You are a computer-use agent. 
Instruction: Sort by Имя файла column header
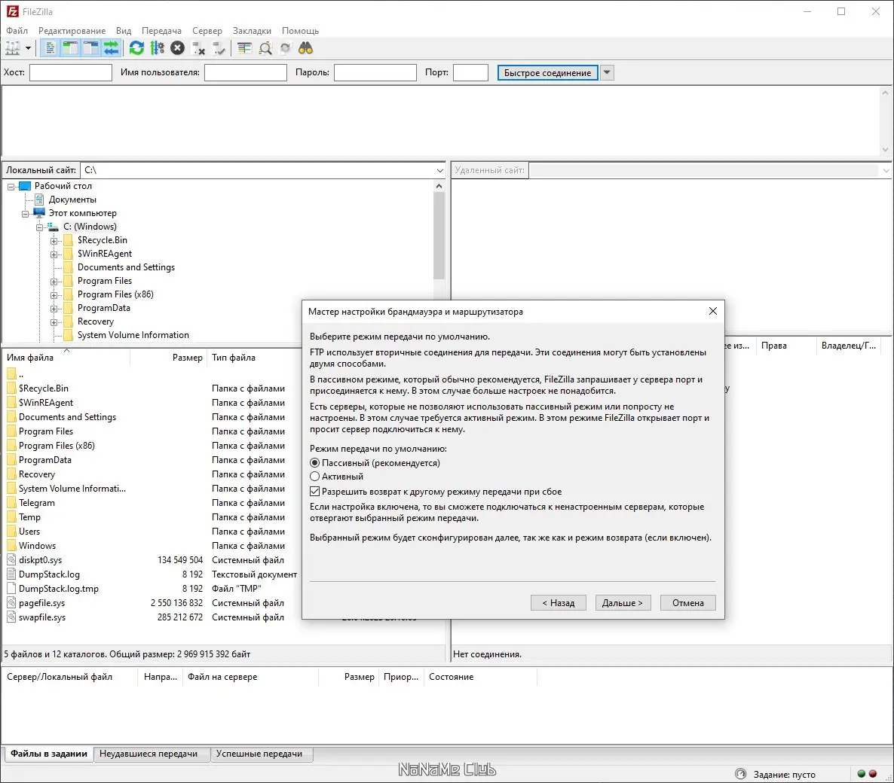66,358
